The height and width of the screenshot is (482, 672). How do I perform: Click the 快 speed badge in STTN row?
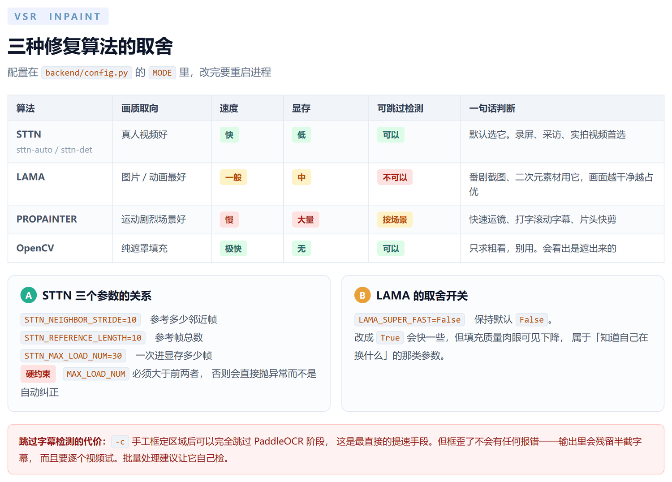click(x=229, y=135)
